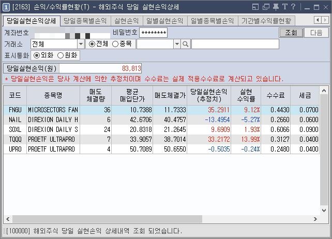The image size is (332, 239).
Task: Click the 수수료 column header
Action: 276,95
